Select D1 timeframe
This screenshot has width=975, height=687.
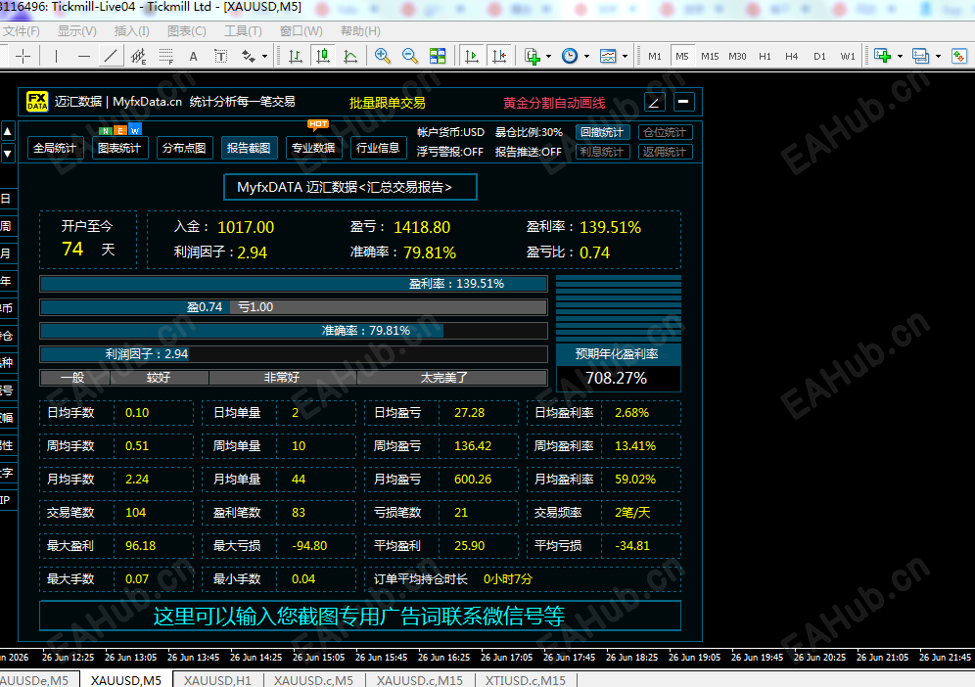[819, 57]
